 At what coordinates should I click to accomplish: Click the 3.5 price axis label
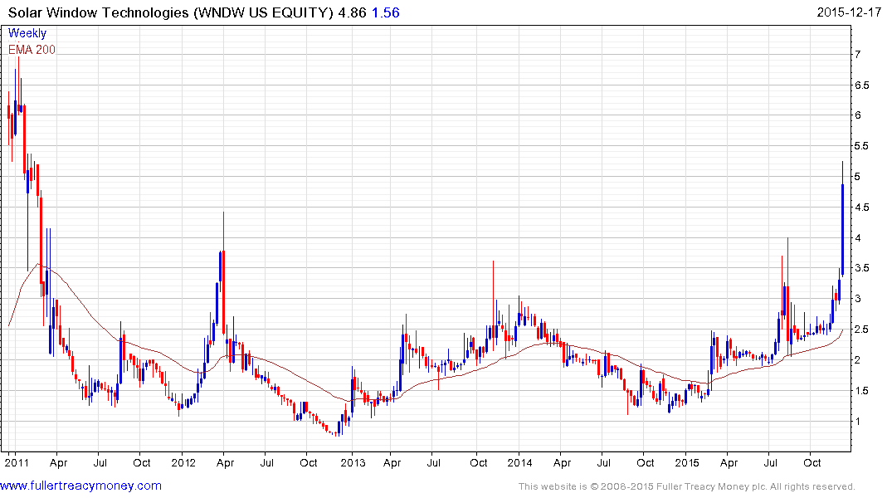pyautogui.click(x=861, y=268)
